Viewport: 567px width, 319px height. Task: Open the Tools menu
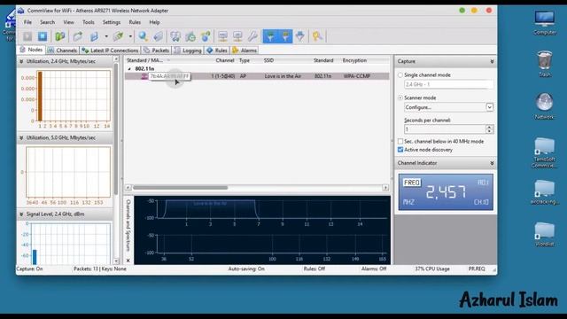pos(89,22)
